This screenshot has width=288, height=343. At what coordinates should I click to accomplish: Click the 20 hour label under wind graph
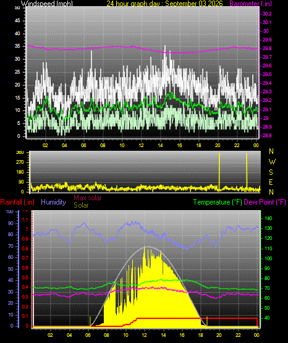(218, 145)
